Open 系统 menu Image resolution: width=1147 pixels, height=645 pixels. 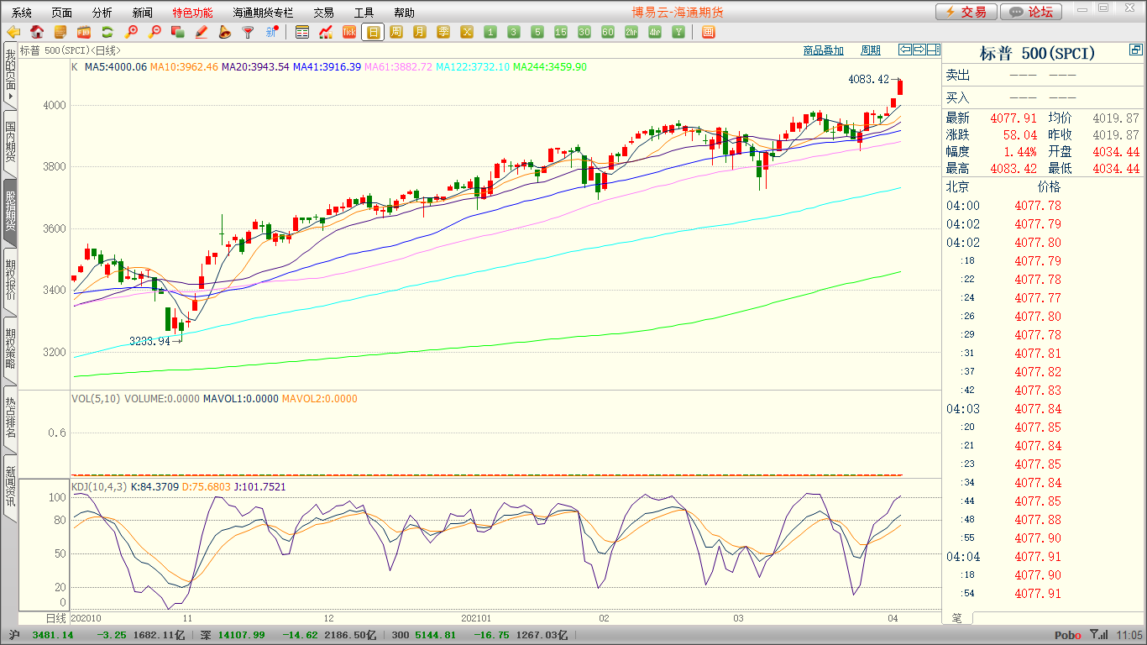22,13
